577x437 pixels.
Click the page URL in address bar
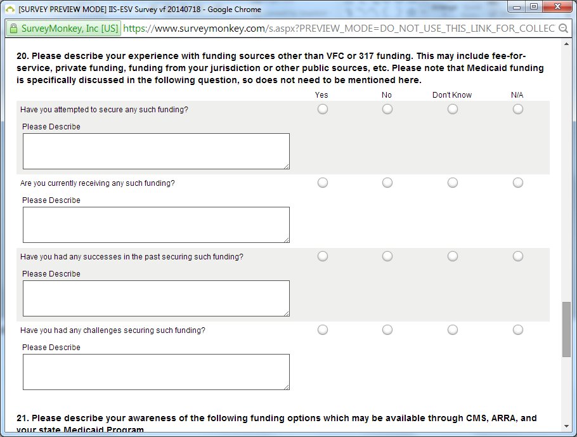tap(336, 29)
